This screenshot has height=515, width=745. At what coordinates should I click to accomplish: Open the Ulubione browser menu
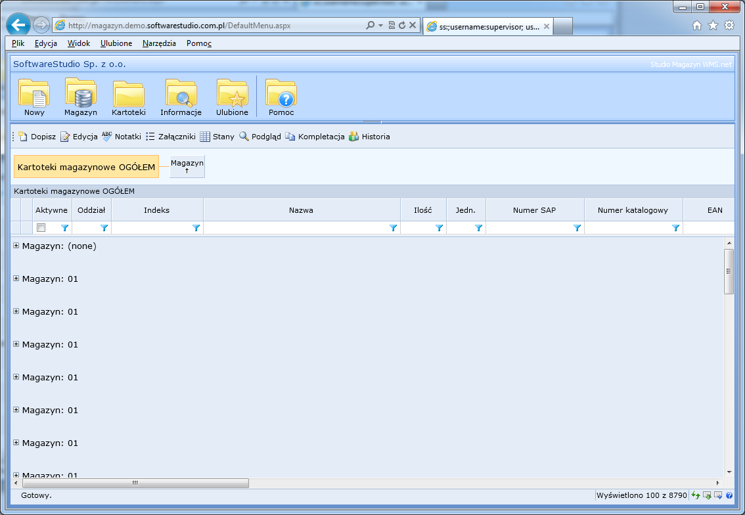coord(116,43)
